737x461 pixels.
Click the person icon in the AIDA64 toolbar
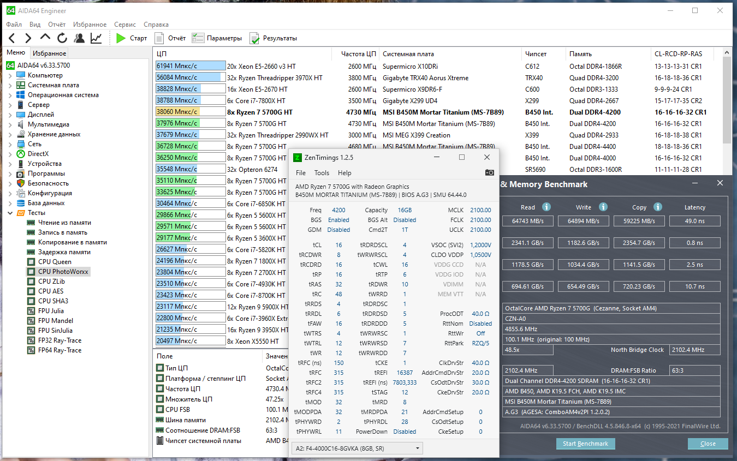(79, 38)
